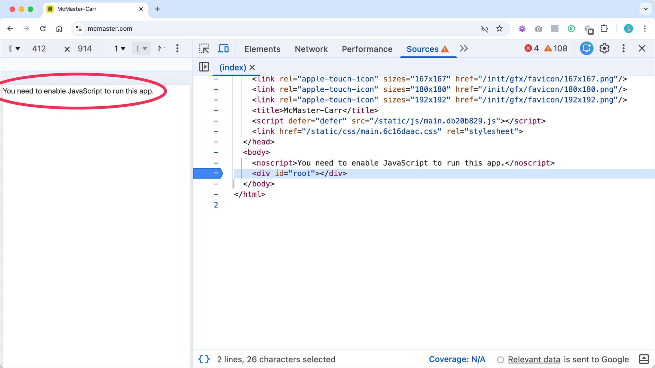Viewport: 655px width, 368px height.
Task: Click the width field showing 412
Action: tap(39, 49)
